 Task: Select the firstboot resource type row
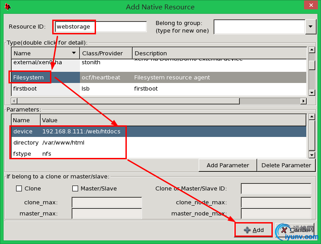pos(159,89)
